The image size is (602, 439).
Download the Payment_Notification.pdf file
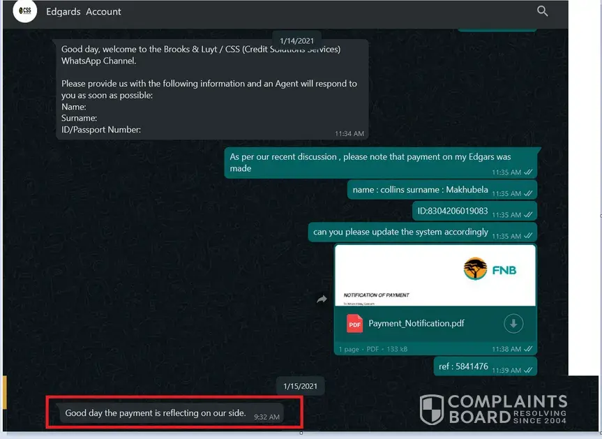click(513, 324)
